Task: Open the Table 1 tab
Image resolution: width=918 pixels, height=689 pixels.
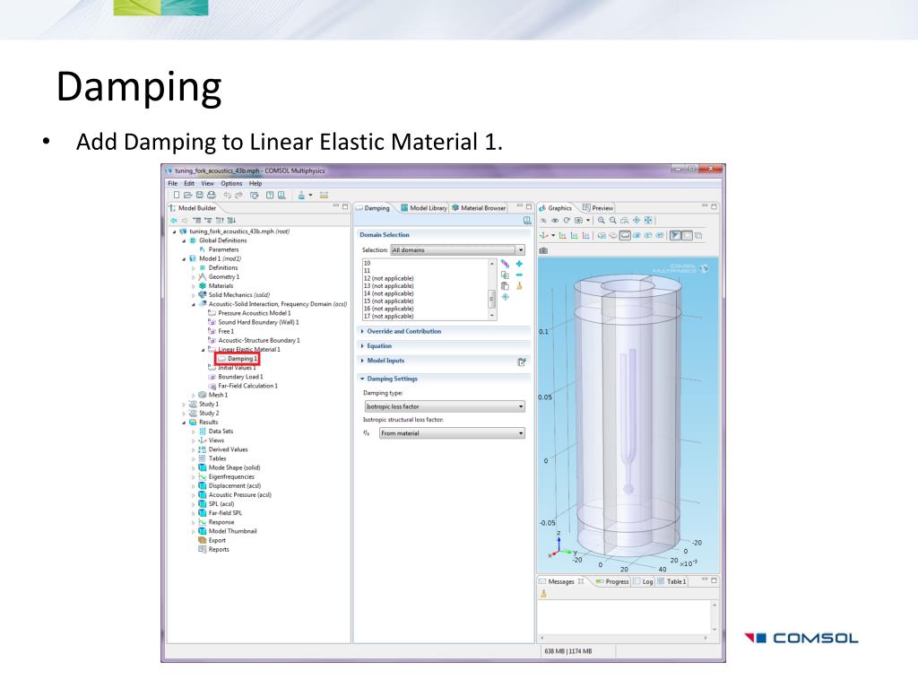Action: tap(671, 581)
